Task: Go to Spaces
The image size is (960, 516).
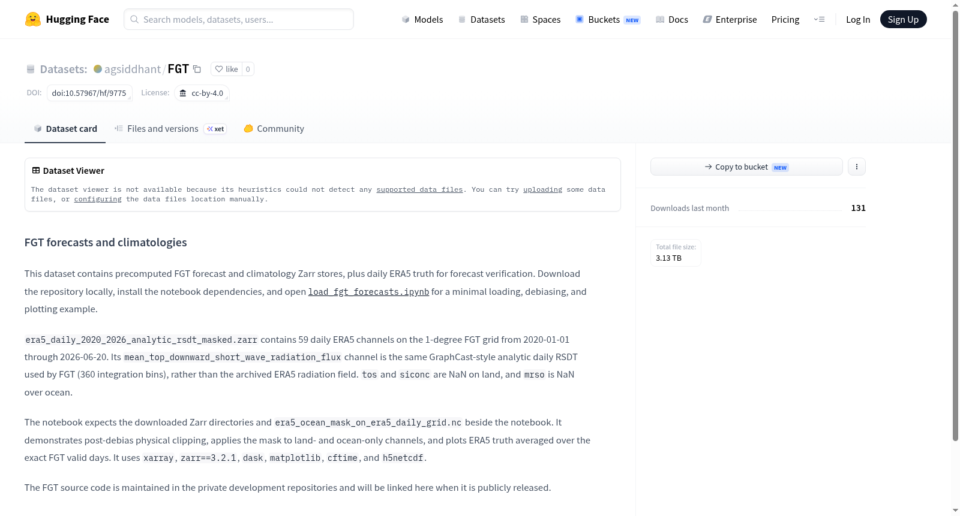Action: click(x=540, y=19)
